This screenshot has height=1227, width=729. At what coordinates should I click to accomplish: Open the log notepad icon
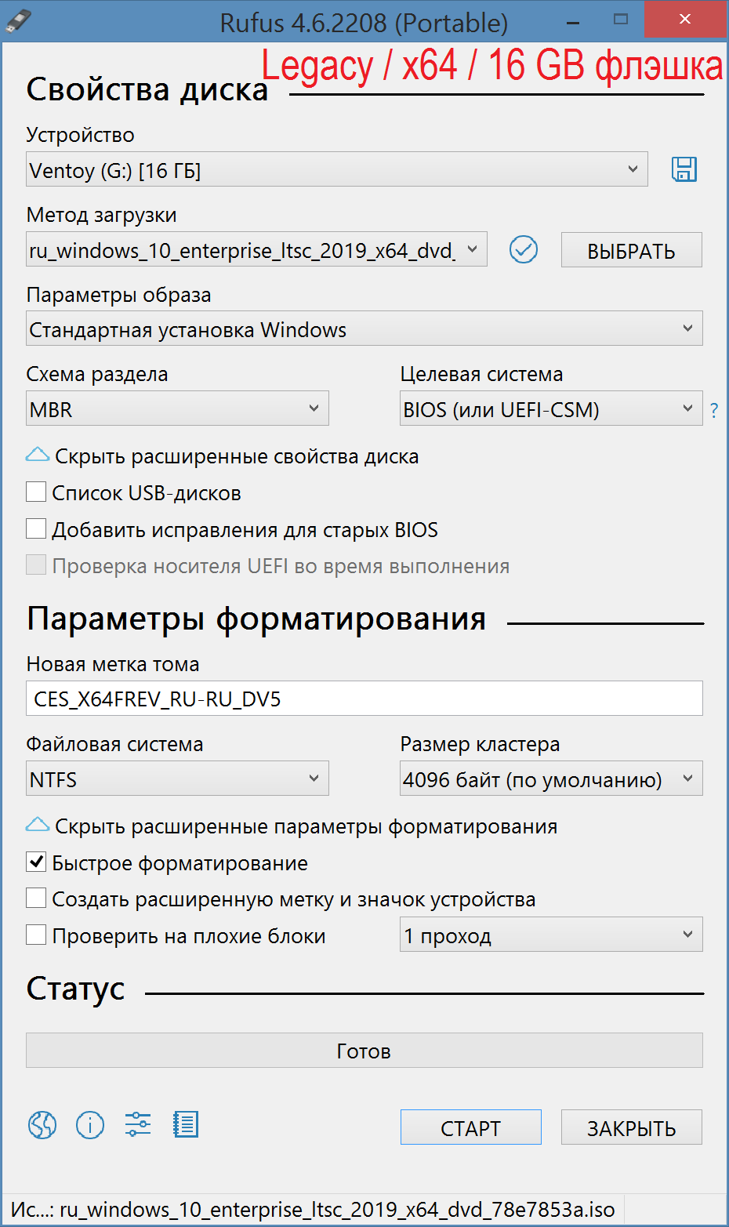186,1125
